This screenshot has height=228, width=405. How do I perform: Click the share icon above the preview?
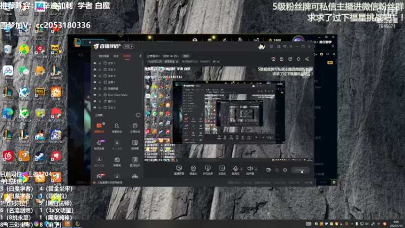(307, 59)
